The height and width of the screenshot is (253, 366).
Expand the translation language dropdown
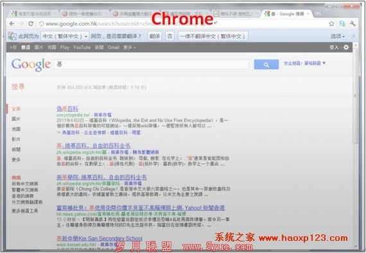pyautogui.click(x=65, y=37)
